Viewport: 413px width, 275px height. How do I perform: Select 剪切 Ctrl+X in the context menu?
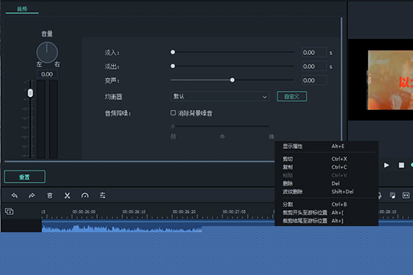[327, 159]
